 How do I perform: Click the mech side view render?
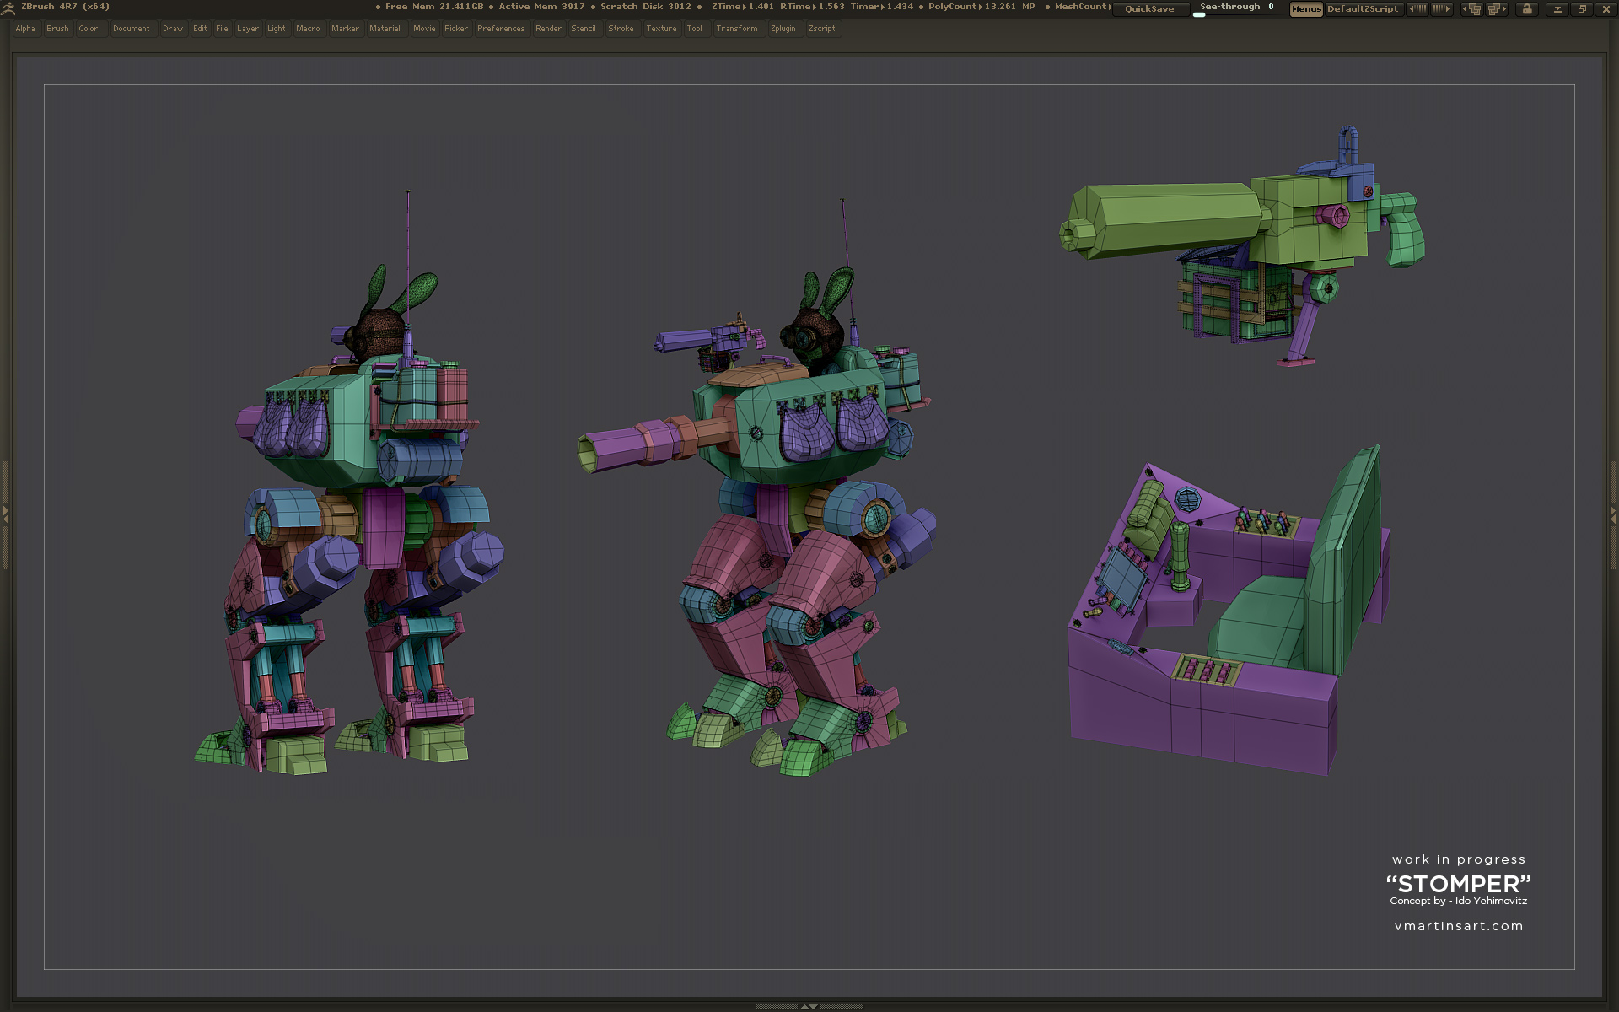pos(350,482)
